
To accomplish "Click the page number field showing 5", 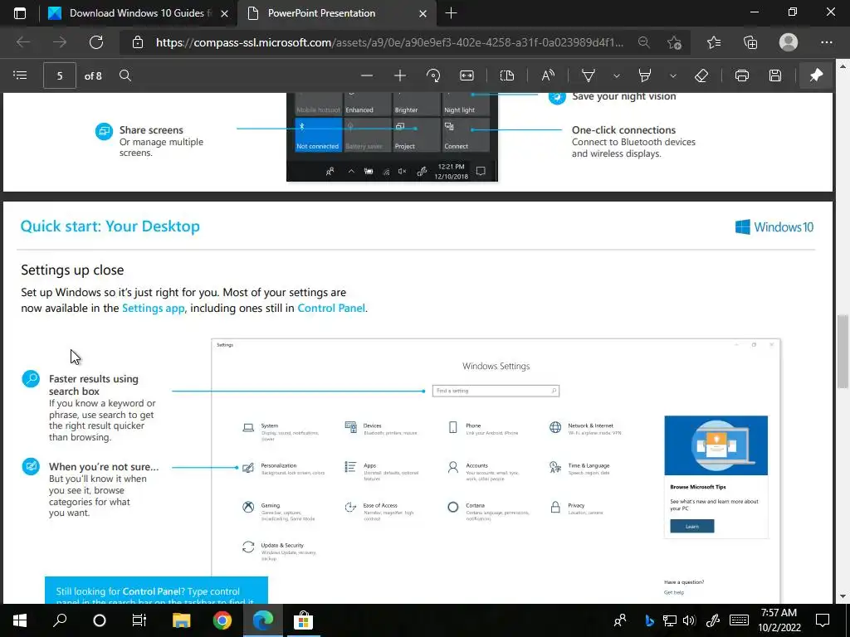I will [x=60, y=75].
